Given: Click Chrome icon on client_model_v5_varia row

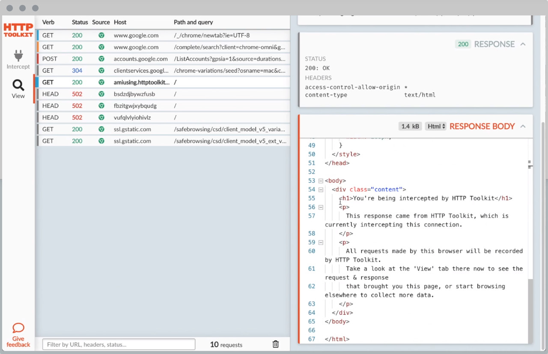Looking at the screenshot, I should pos(101,129).
